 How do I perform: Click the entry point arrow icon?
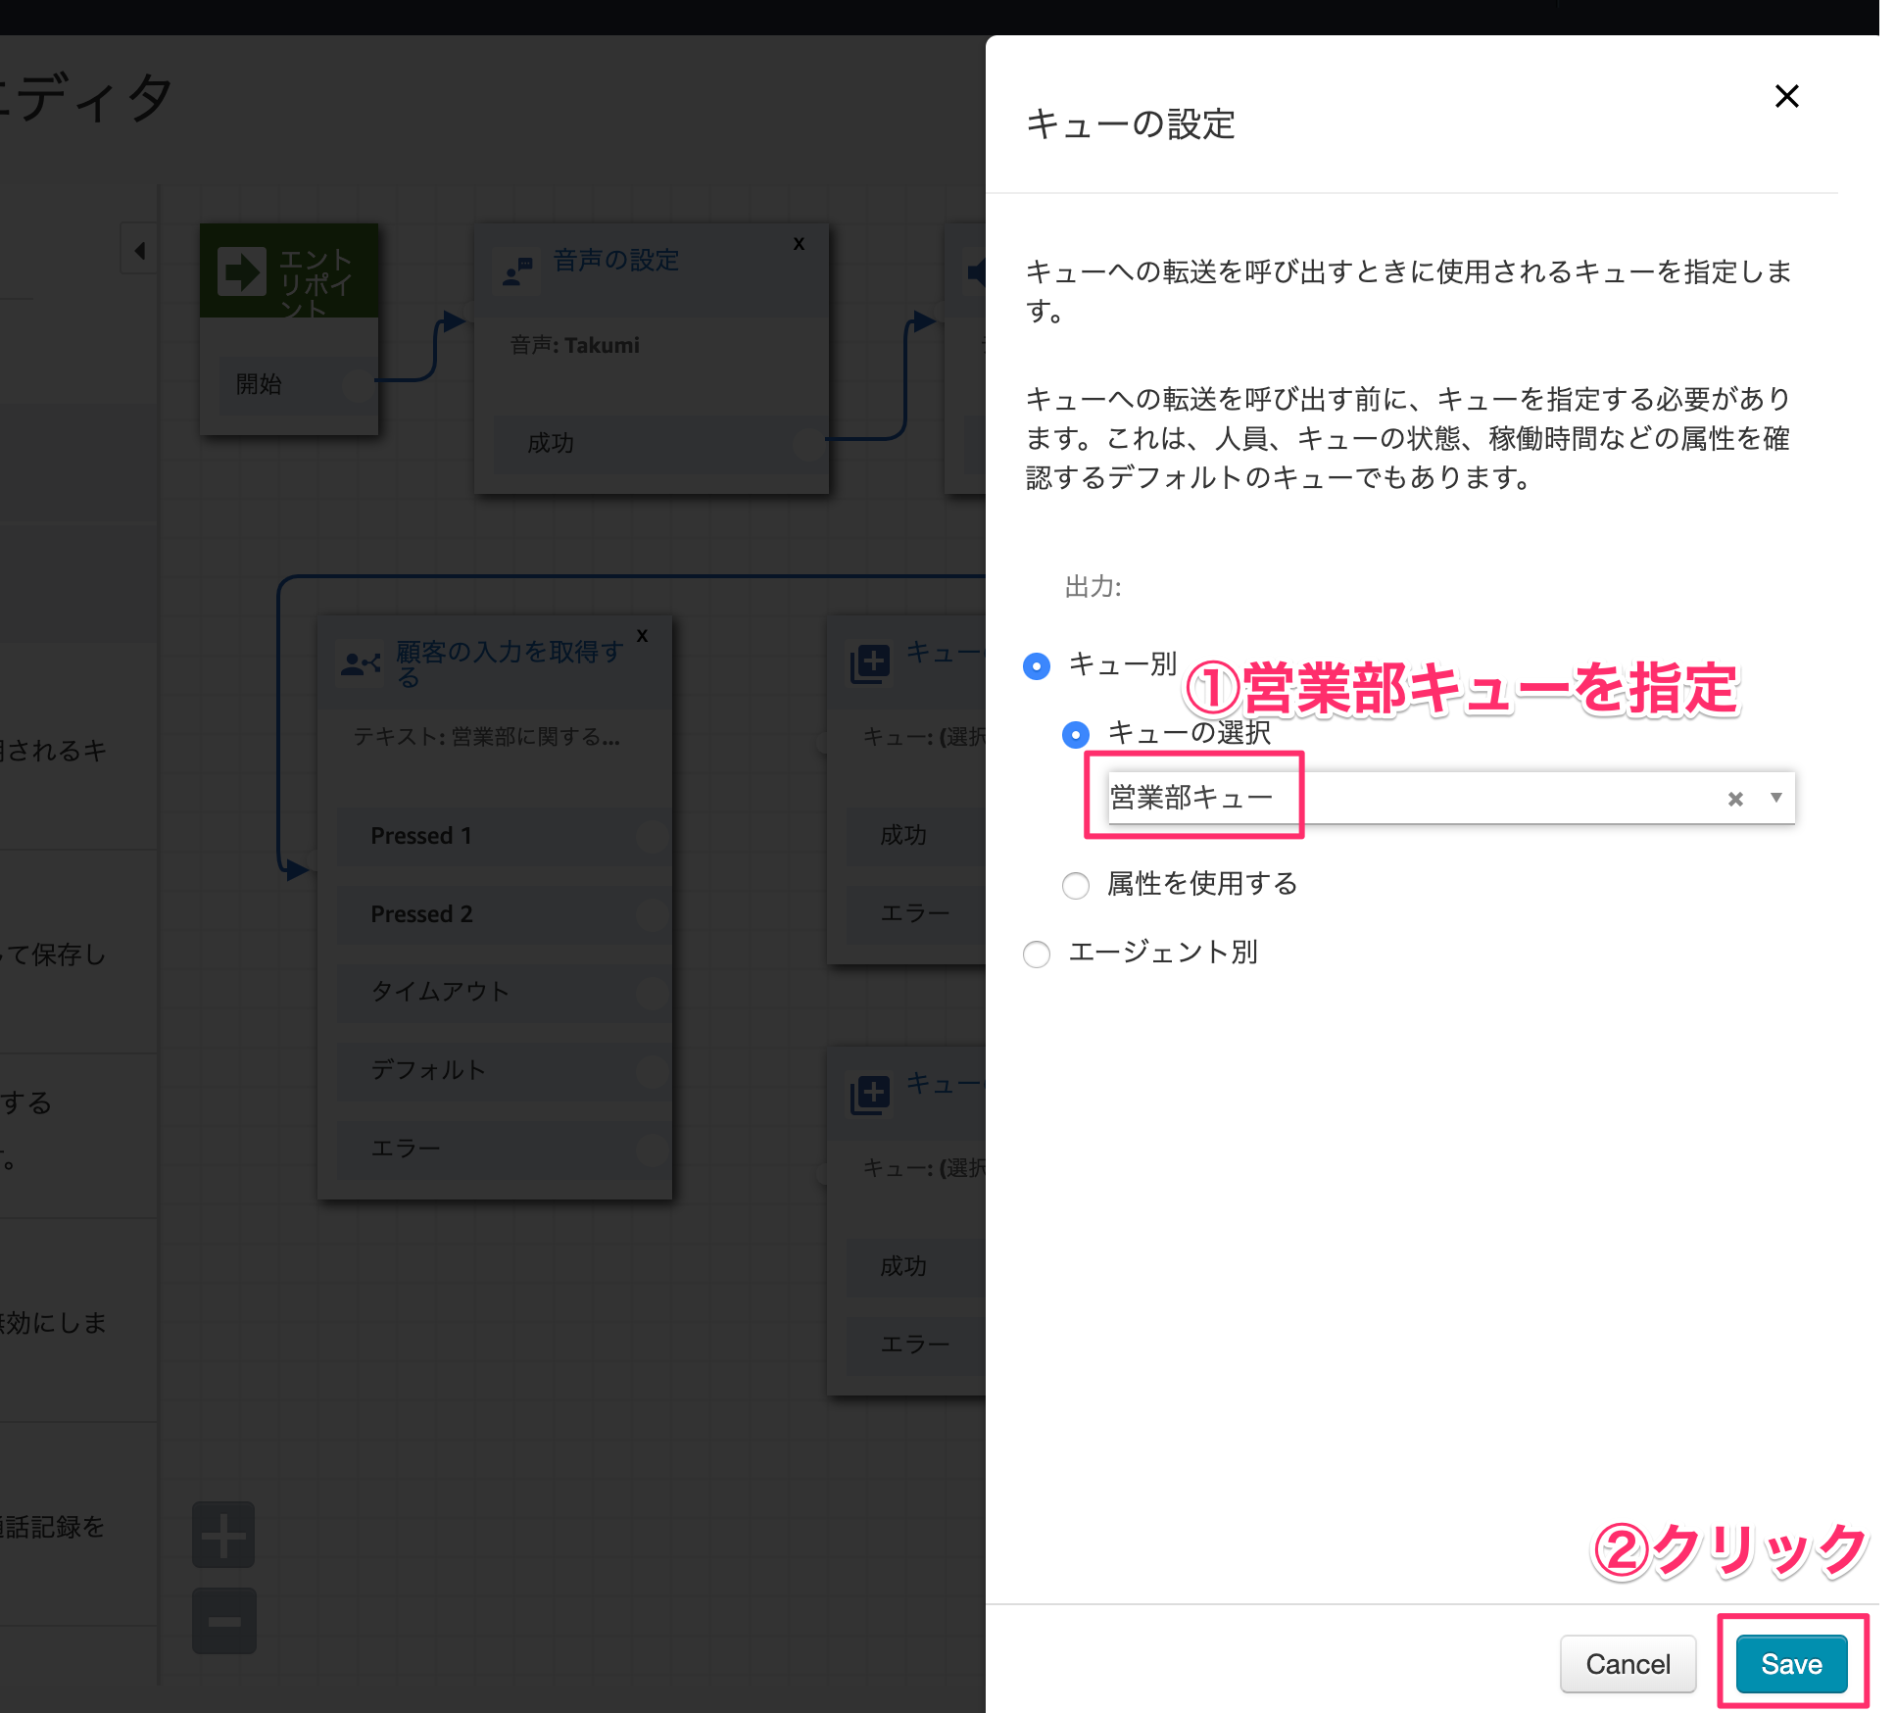(x=241, y=271)
